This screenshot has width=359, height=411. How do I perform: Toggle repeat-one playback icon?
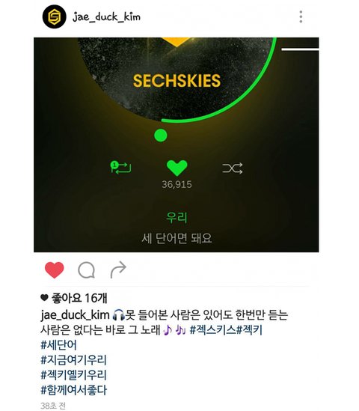[x=120, y=168]
